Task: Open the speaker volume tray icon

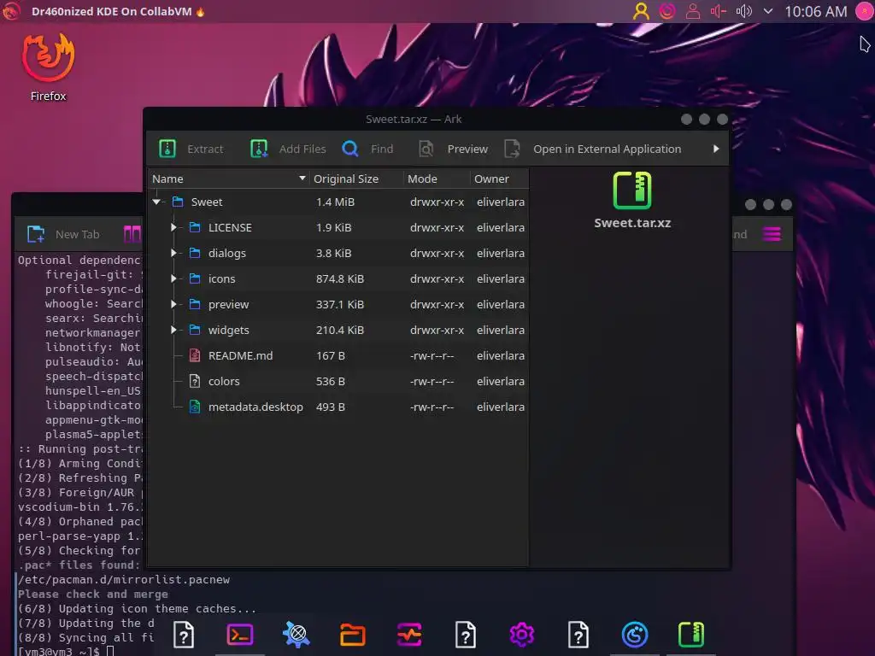Action: pyautogui.click(x=744, y=11)
